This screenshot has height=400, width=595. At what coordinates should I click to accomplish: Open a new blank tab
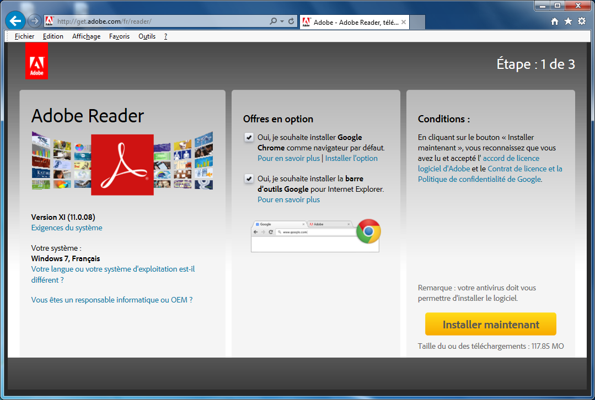(417, 23)
